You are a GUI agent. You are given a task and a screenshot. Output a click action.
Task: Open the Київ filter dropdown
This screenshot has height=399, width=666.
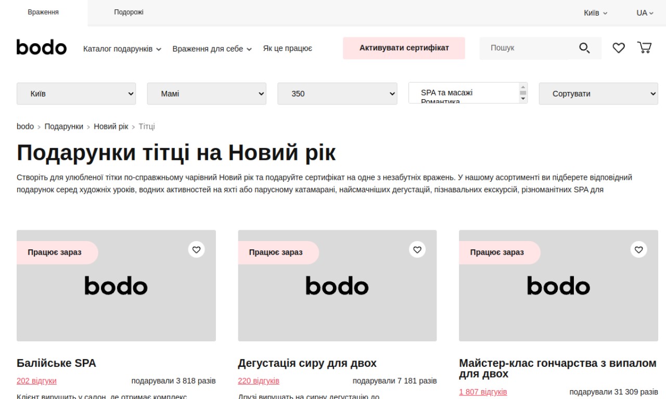tap(76, 94)
